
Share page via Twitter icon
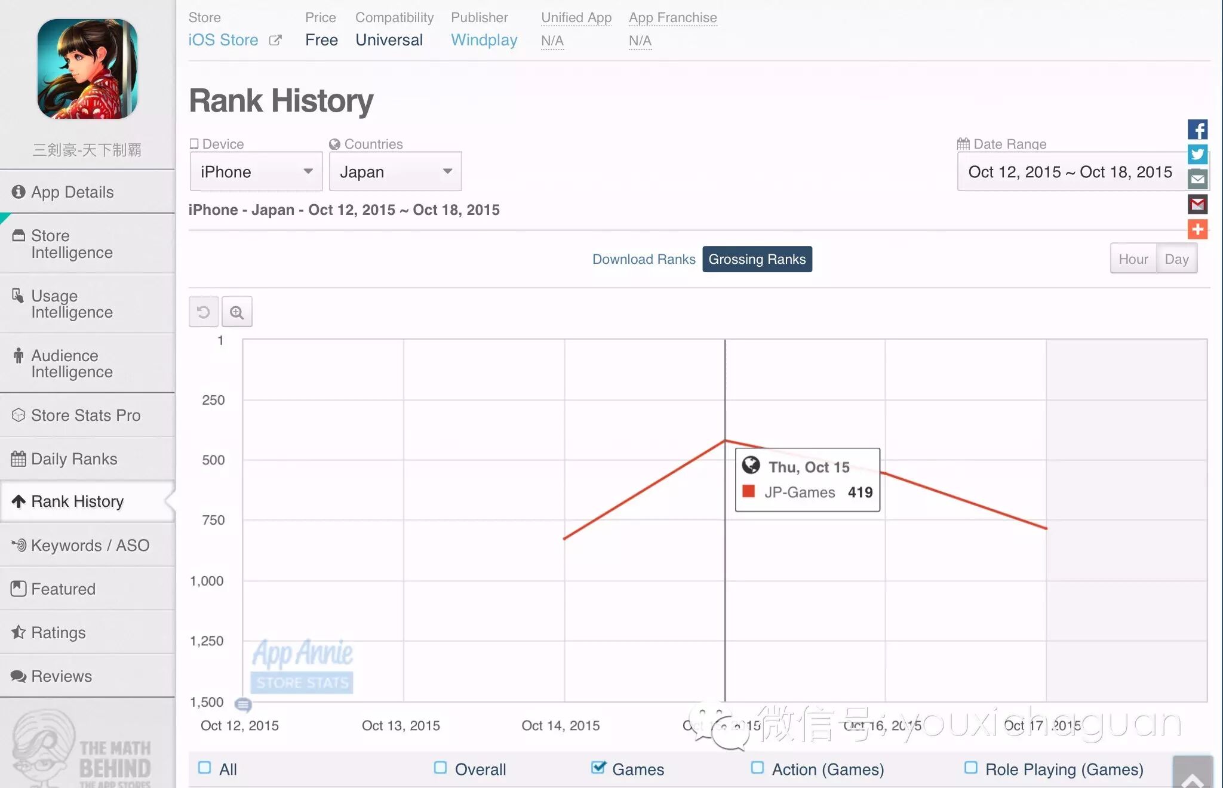coord(1197,154)
